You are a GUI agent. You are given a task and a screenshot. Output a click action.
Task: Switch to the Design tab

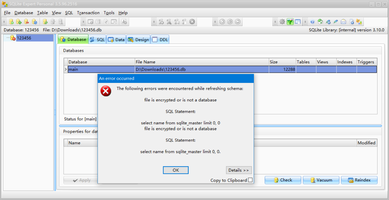[138, 39]
